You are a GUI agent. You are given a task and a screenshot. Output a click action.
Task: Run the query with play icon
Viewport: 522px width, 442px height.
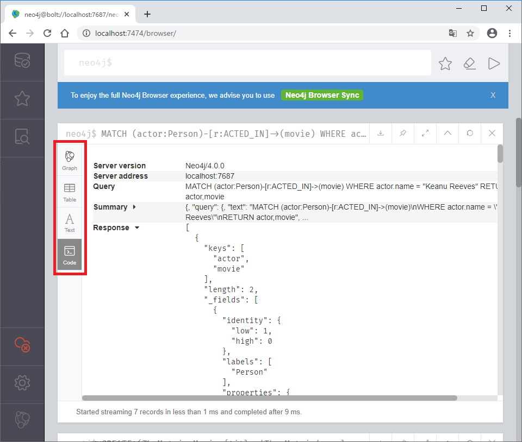pos(494,64)
